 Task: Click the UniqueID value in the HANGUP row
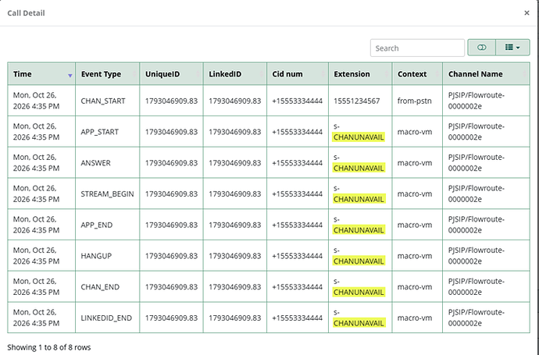pos(171,256)
